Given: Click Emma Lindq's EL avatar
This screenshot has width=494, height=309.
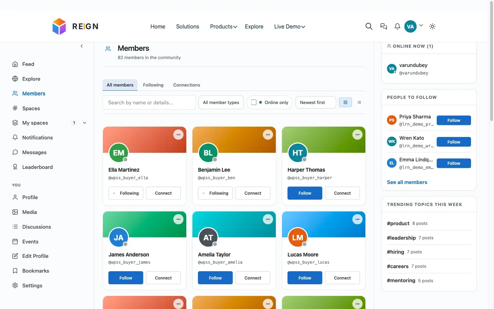Looking at the screenshot, I should tap(392, 163).
